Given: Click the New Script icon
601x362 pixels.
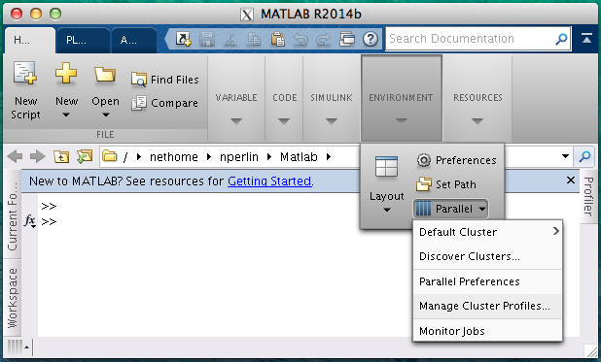Looking at the screenshot, I should coord(25,73).
